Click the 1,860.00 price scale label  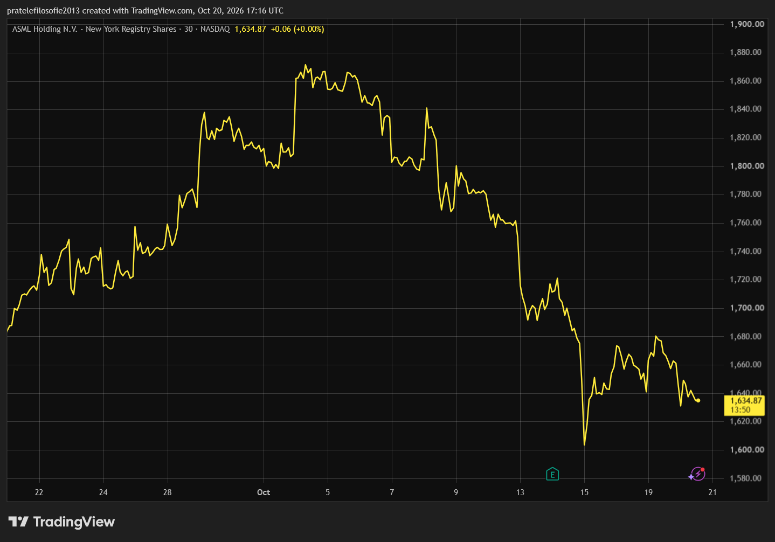[746, 81]
